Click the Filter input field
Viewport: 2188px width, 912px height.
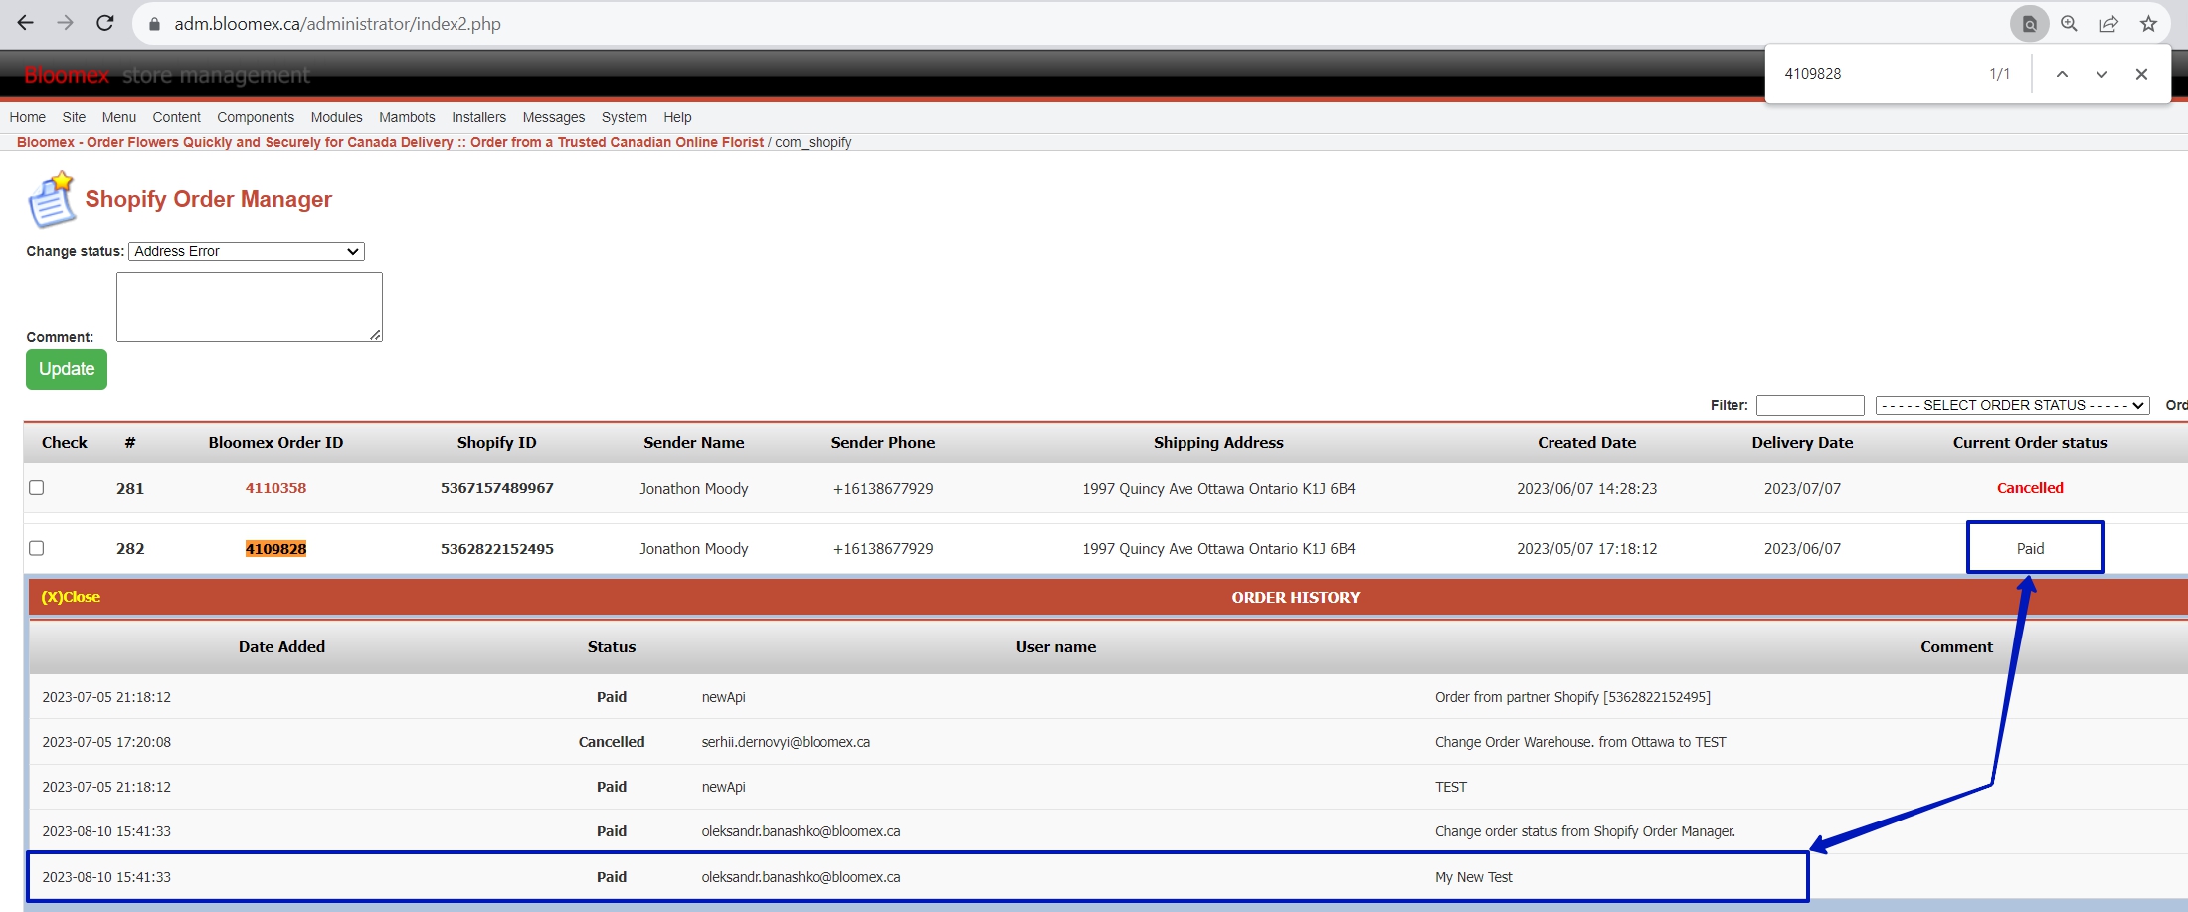point(1810,405)
